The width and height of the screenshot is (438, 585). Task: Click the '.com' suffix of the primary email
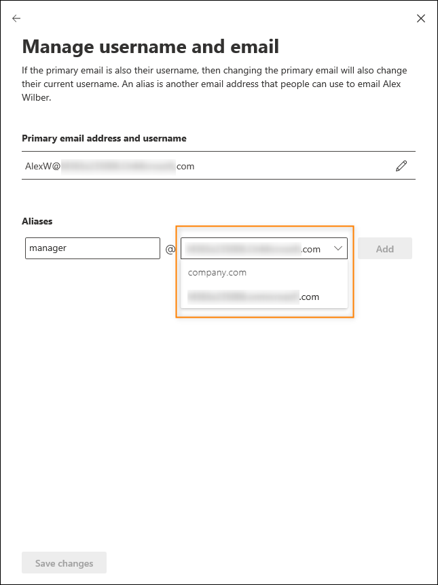pos(185,166)
